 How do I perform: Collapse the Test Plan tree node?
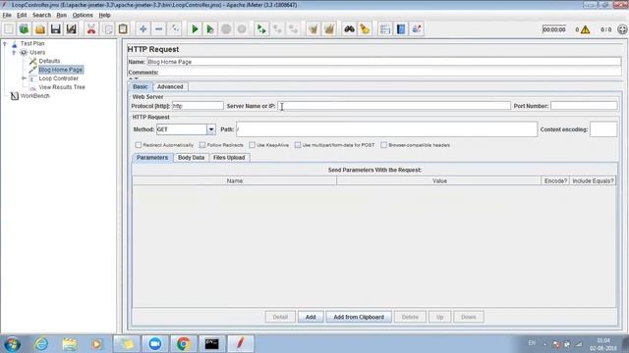click(x=5, y=43)
